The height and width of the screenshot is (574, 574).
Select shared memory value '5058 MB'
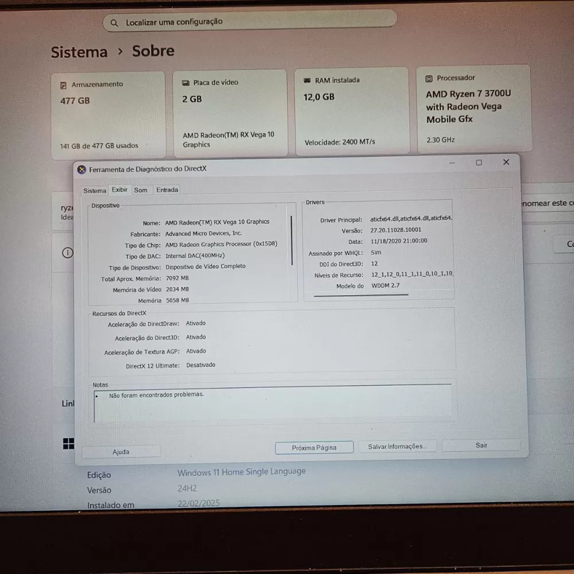(177, 300)
